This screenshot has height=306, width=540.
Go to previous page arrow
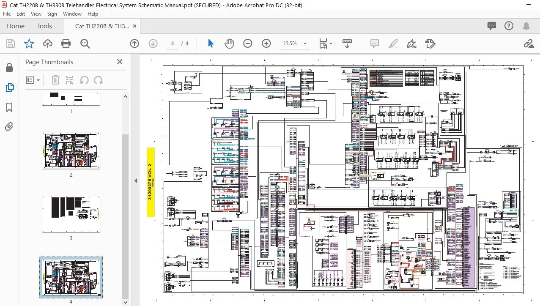pos(134,44)
